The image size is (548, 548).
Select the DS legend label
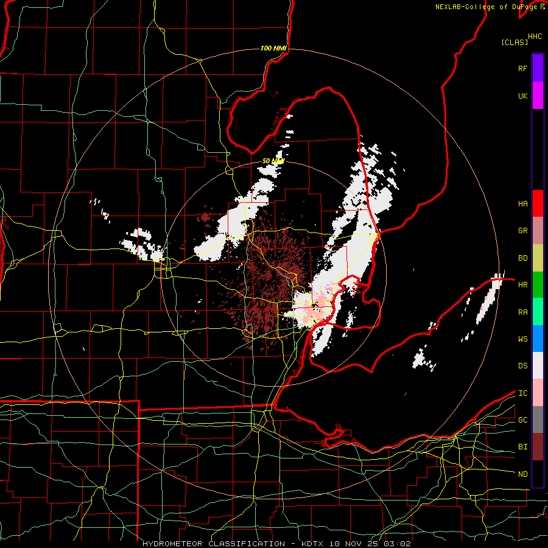click(522, 366)
